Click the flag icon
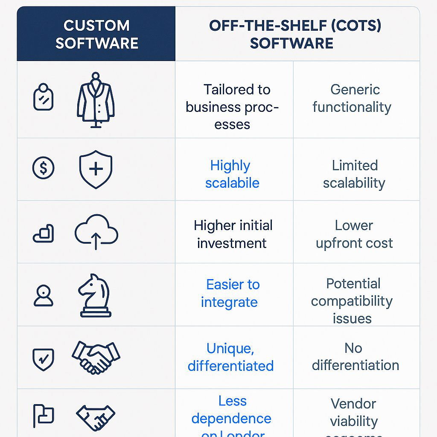This screenshot has height=437, width=437. tap(44, 415)
